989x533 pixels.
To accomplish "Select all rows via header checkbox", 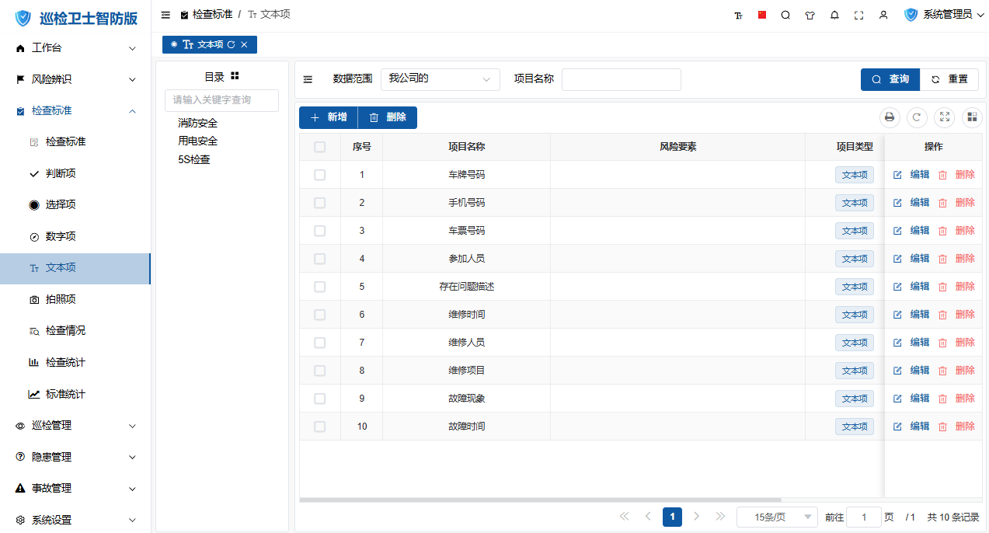I will tap(319, 147).
